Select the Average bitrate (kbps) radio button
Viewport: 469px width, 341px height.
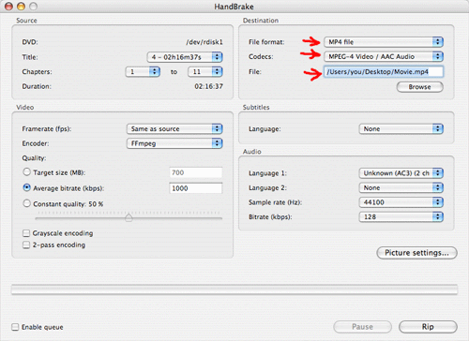[x=27, y=187]
